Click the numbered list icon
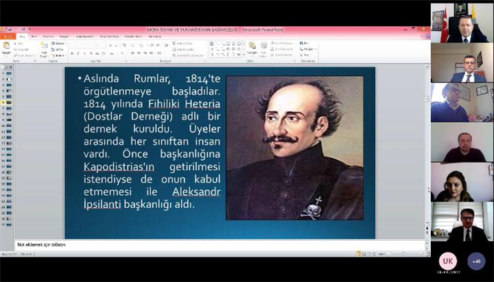 point(141,45)
